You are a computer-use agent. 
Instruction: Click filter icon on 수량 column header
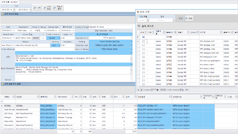point(91,97)
